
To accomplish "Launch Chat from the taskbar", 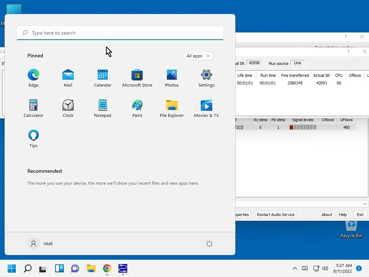I will [75, 268].
